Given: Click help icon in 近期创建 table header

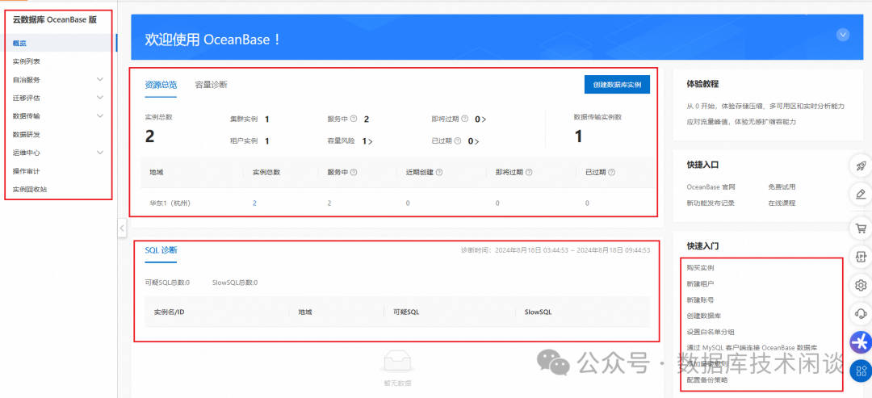Looking at the screenshot, I should click(439, 172).
